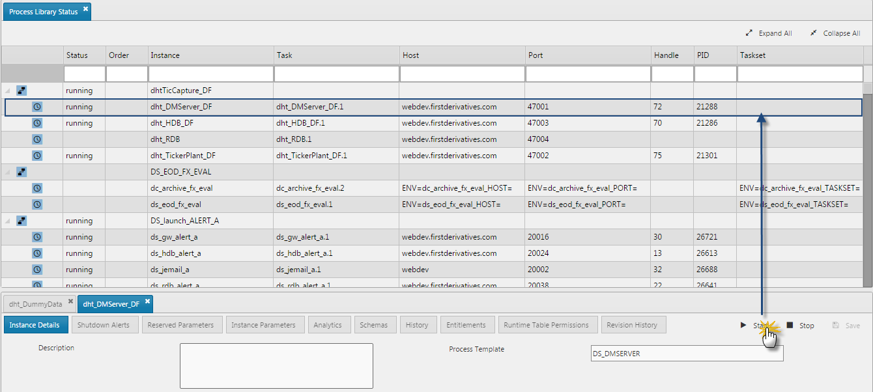
Task: Click the clock icon of dht_DMServer_DF row
Action: (x=37, y=107)
